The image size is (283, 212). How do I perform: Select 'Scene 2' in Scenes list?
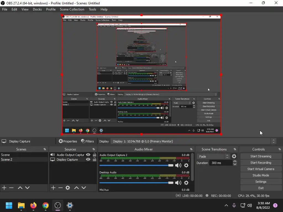tap(24, 159)
